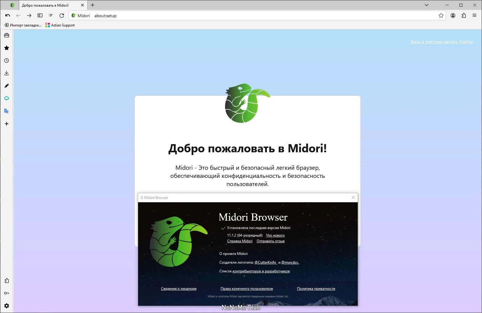This screenshot has height=313, width=482.
Task: Open the briefcase tools icon in sidebar
Action: pyautogui.click(x=7, y=35)
